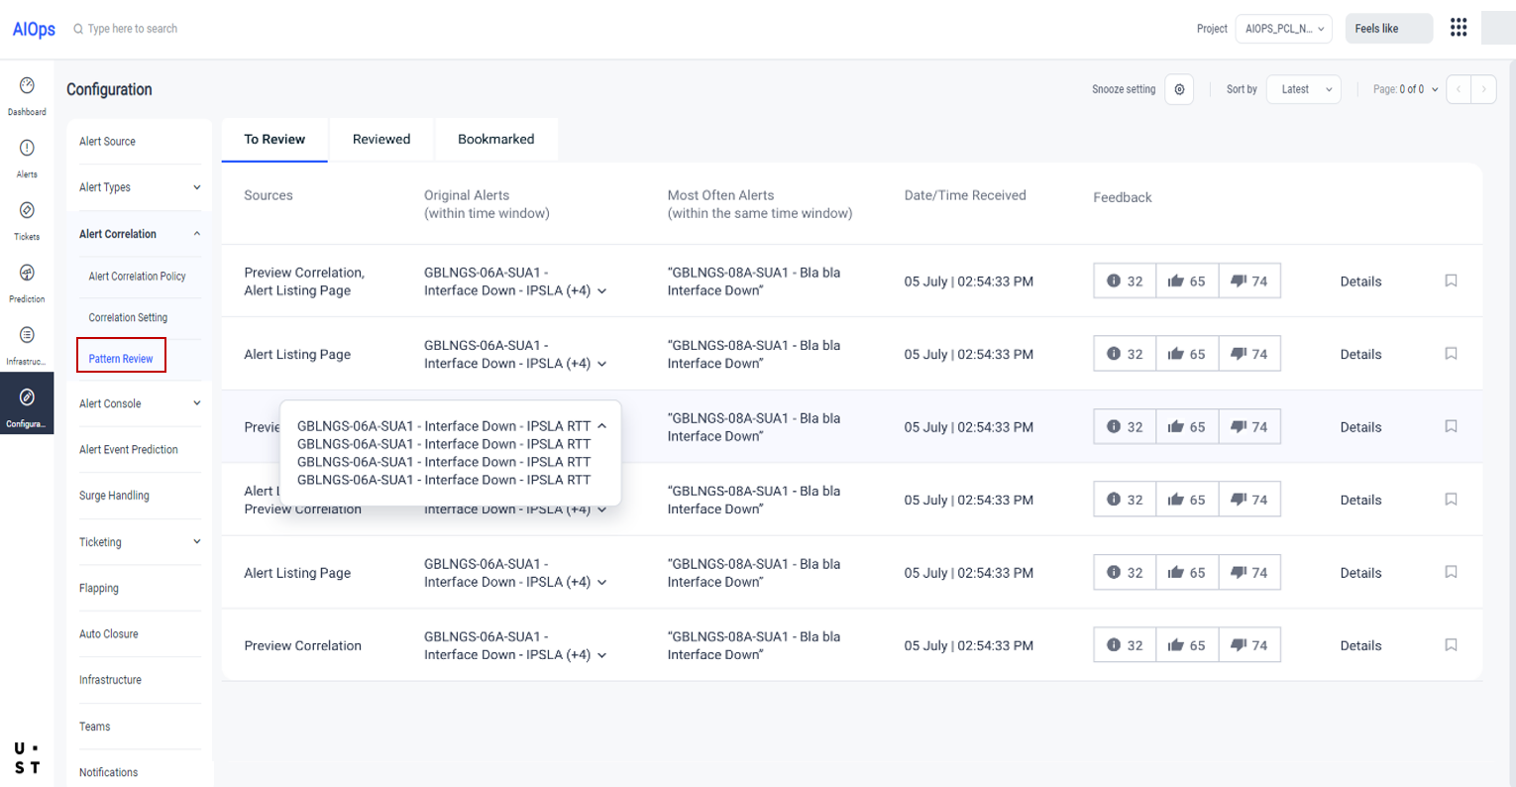
Task: Bookmark the last Preview Correlation row
Action: [1451, 645]
